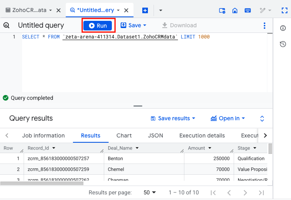Open the Amount column menu
This screenshot has height=200, width=291.
pyautogui.click(x=210, y=148)
